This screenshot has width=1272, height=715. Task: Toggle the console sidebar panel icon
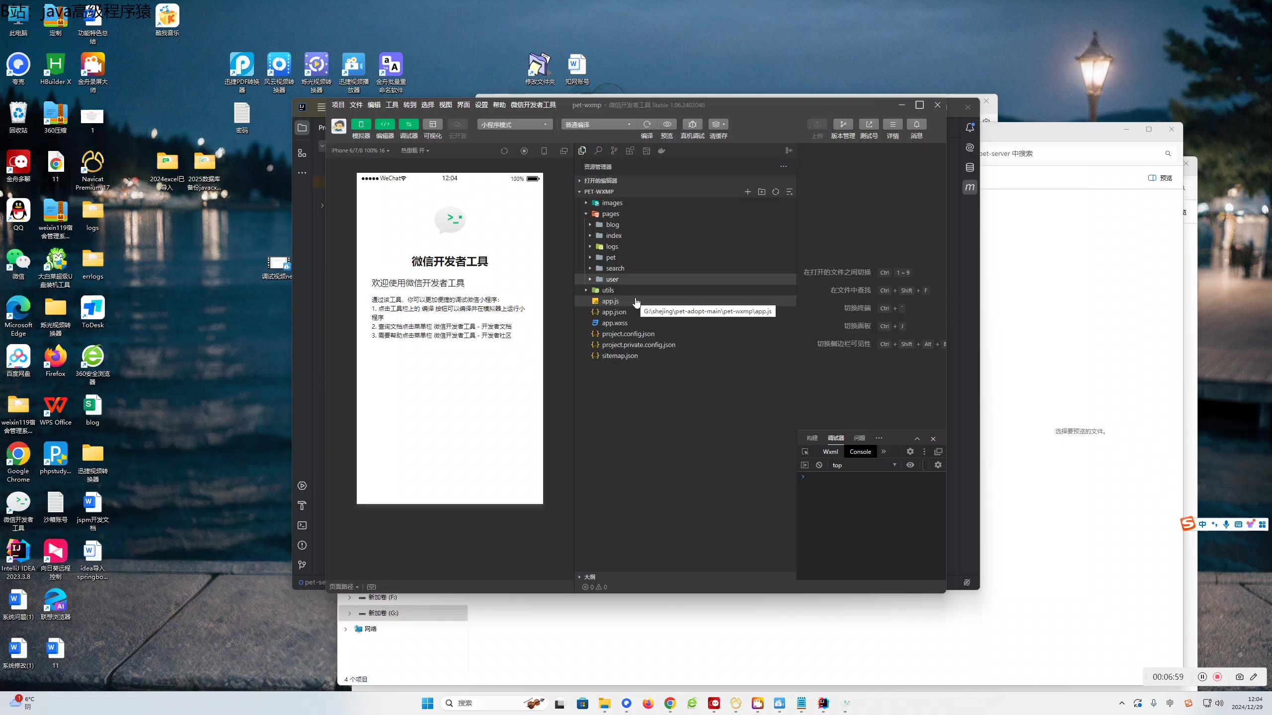(804, 465)
